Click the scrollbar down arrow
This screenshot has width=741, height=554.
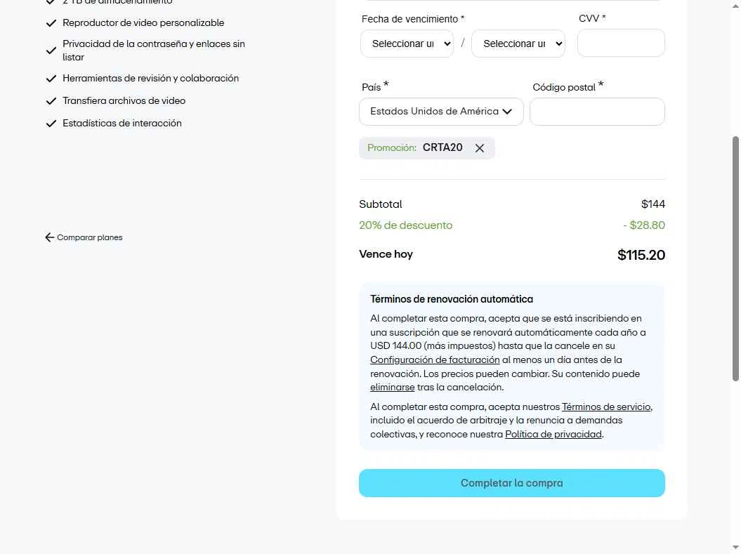(735, 548)
